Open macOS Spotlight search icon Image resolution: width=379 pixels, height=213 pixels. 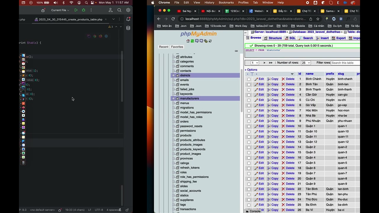click(86, 3)
